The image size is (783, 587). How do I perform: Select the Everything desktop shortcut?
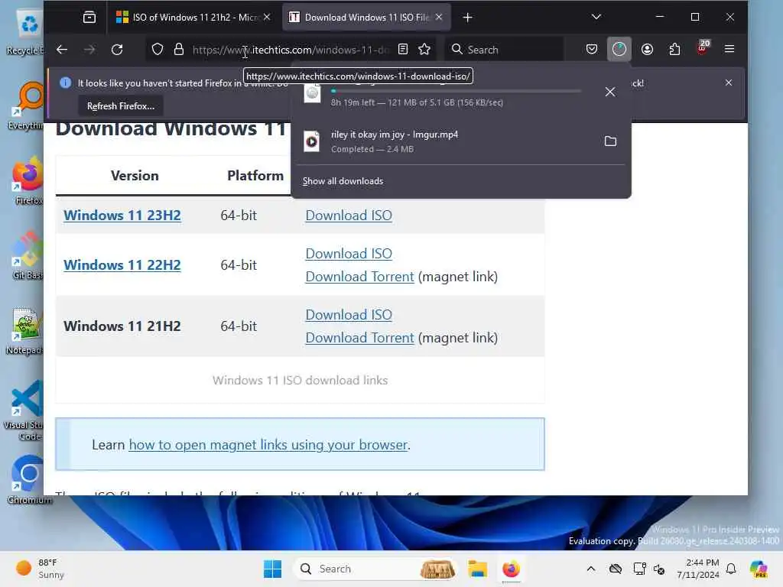point(25,105)
